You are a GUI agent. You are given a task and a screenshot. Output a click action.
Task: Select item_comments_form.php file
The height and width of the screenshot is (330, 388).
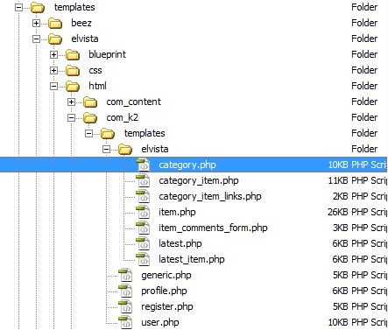(x=213, y=228)
